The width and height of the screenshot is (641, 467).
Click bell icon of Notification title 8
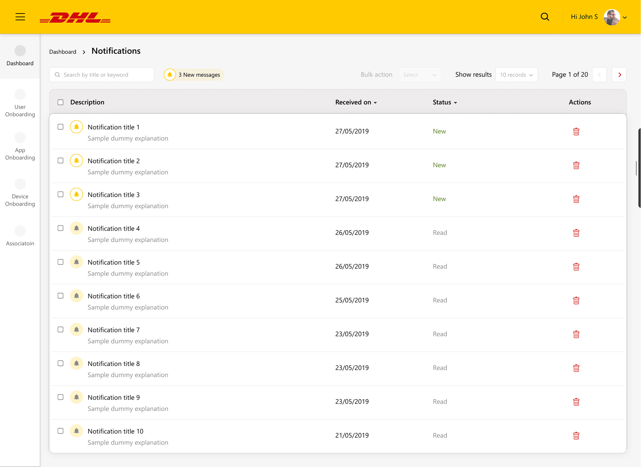(x=76, y=363)
